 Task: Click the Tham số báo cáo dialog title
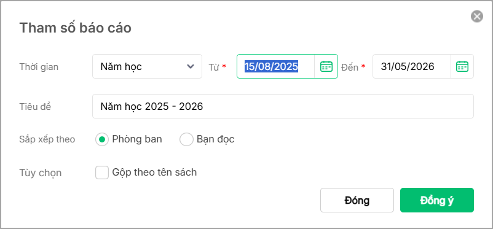pyautogui.click(x=76, y=28)
